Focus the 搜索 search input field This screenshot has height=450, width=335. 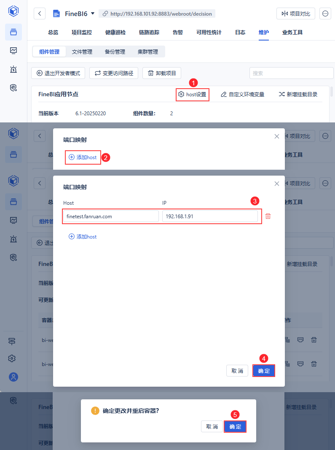291,73
